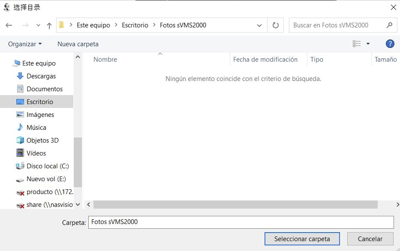The height and width of the screenshot is (251, 400).
Task: Dismiss the dialog with Cancelar
Action: (370, 239)
